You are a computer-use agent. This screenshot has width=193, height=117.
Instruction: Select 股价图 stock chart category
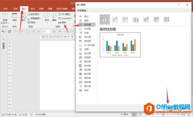(87, 53)
